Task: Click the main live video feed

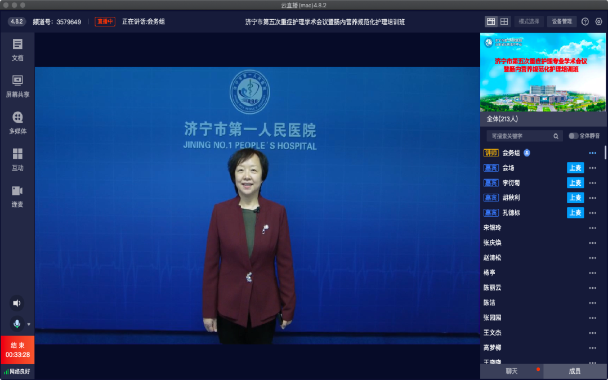Action: coord(257,205)
